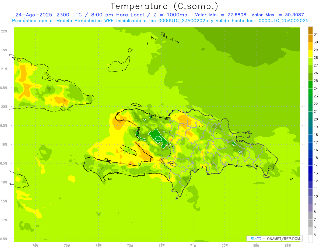Click the '75W' longitude label

coord(67,245)
